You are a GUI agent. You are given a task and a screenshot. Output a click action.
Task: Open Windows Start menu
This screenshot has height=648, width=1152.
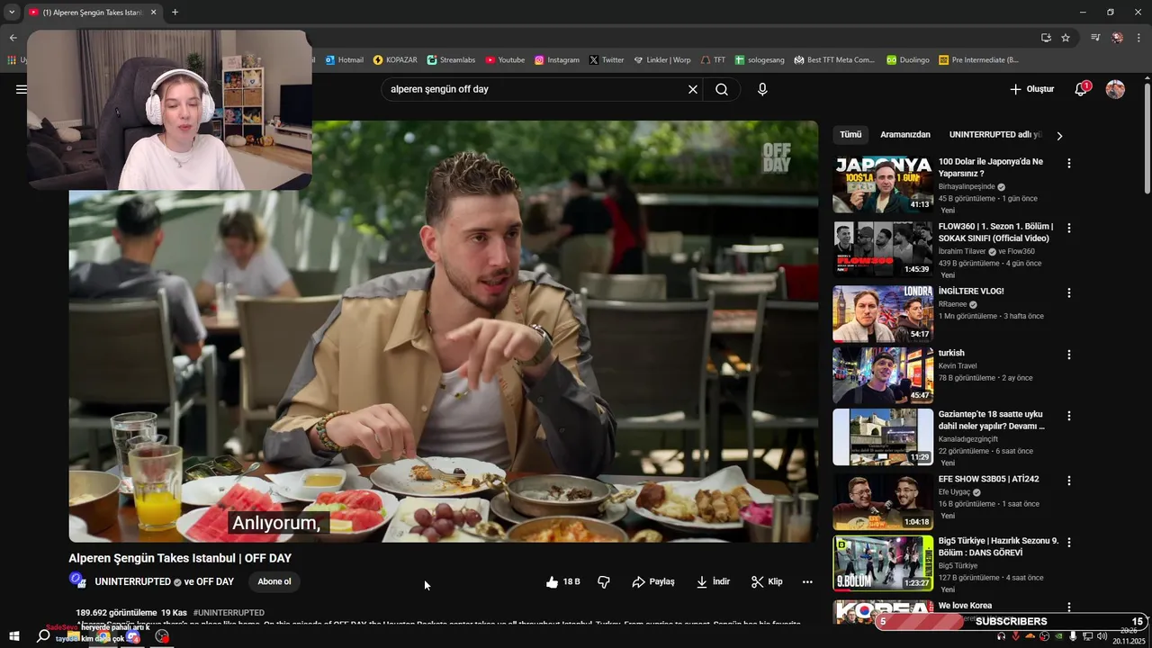pos(14,635)
